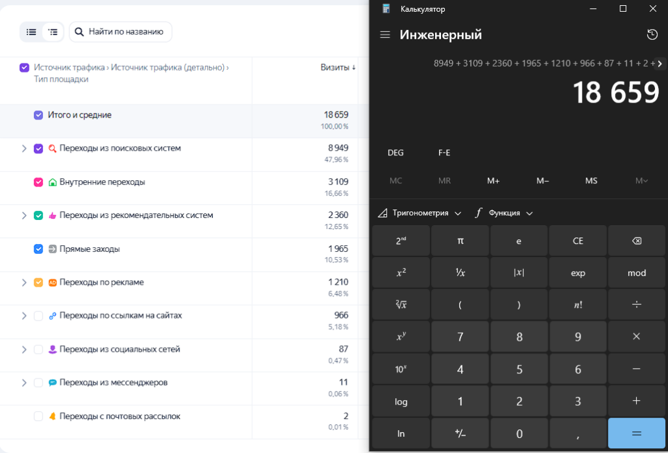Screen dimensions: 668x453
Task: Open the calculator history panel
Action: 652,35
